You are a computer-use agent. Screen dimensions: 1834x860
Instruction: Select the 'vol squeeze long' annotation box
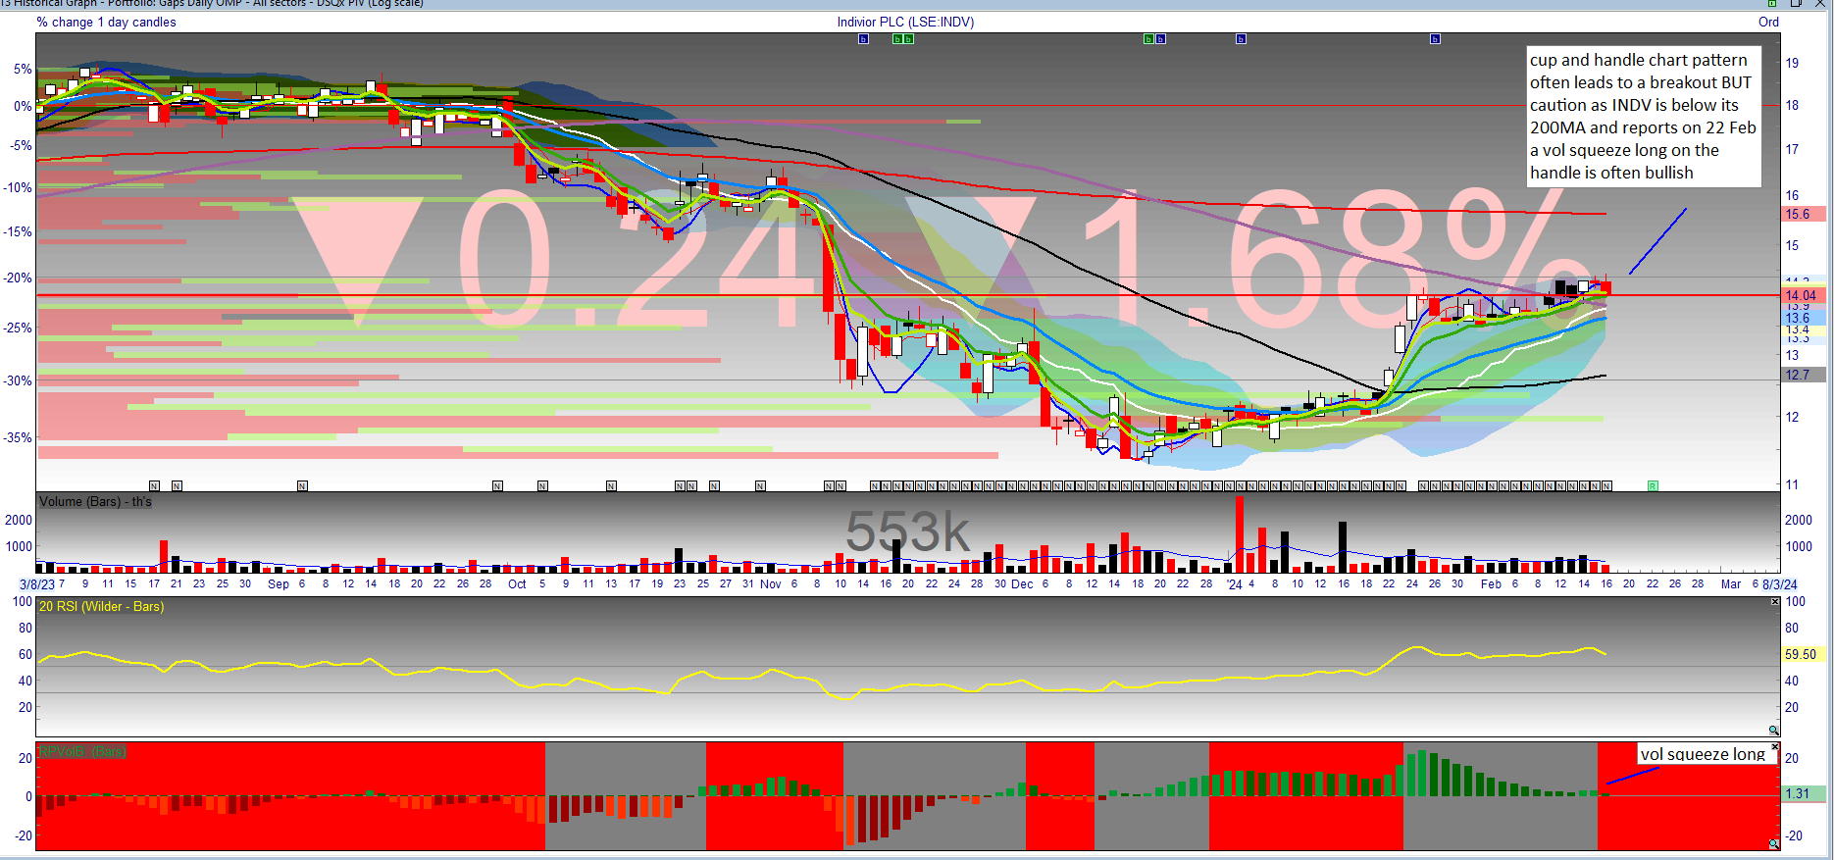pos(1703,754)
